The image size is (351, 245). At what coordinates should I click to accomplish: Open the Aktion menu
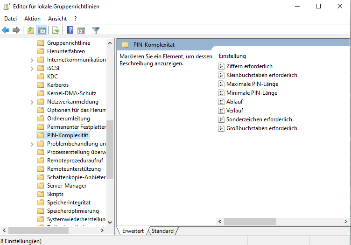(x=33, y=19)
